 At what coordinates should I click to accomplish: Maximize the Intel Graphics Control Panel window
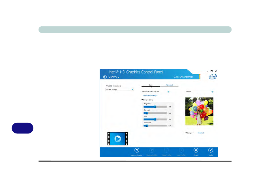click(212, 71)
